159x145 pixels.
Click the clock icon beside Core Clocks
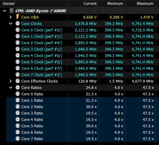18,23
